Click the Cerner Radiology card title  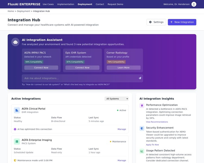tap(117, 53)
